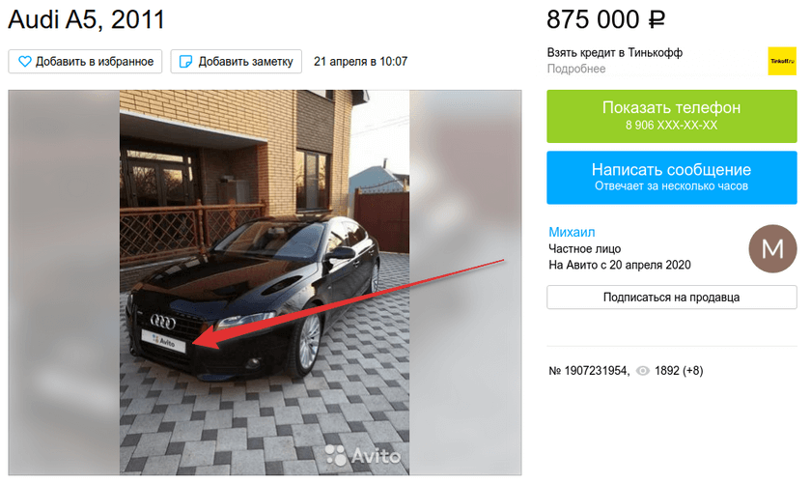Click the seller avatar with letter M
The image size is (811, 483).
coord(772,248)
